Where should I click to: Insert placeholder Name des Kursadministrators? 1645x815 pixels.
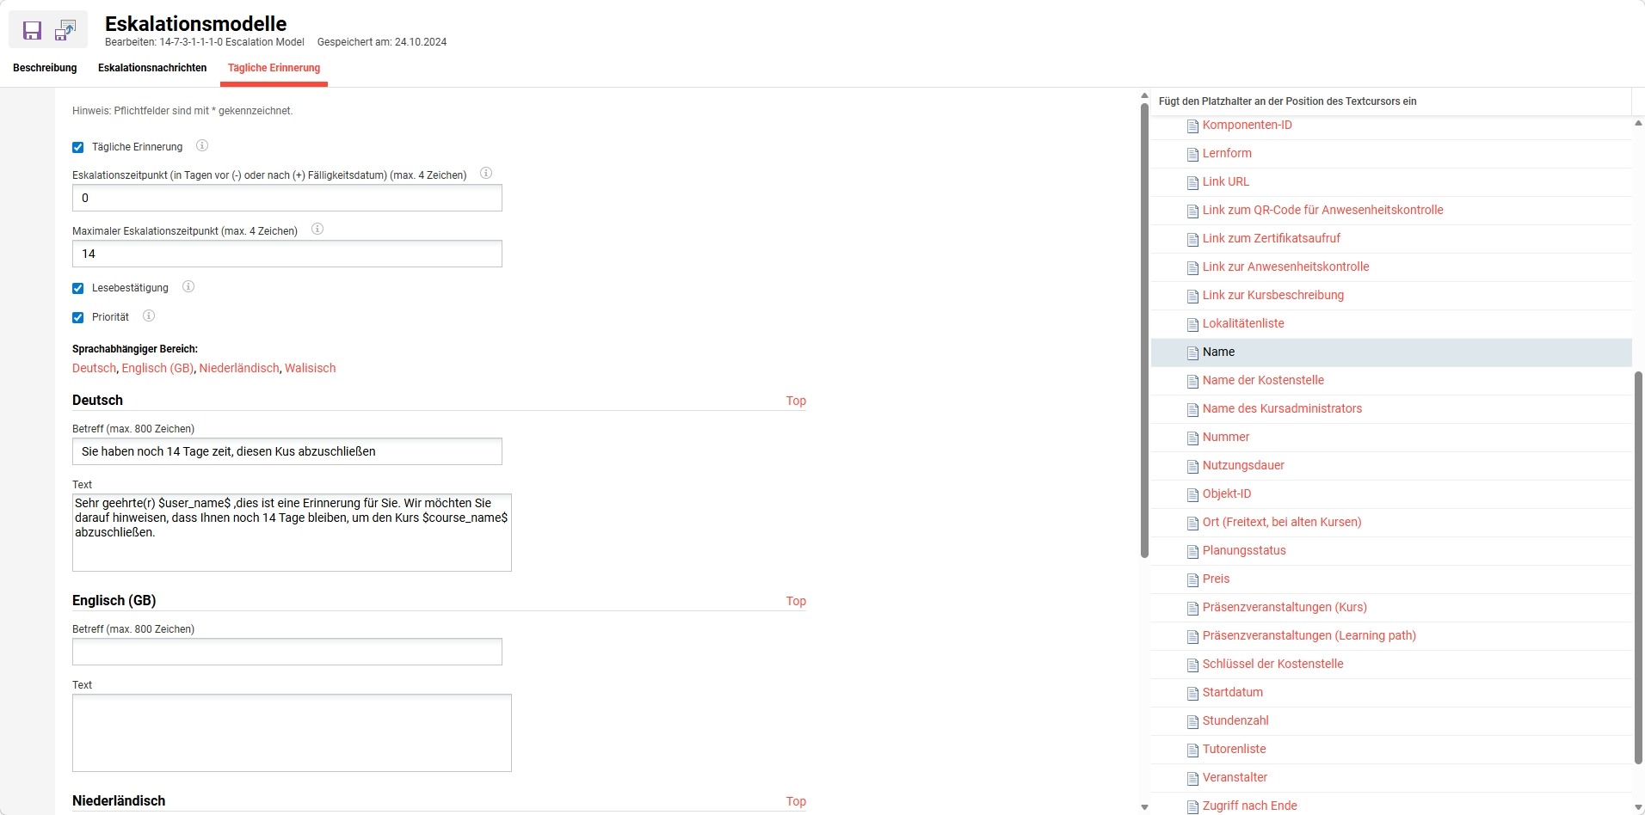(x=1282, y=408)
